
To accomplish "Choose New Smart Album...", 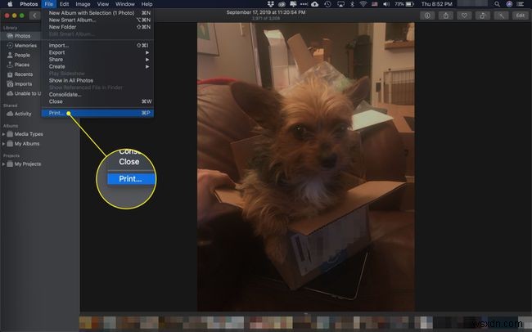I will 97,20.
